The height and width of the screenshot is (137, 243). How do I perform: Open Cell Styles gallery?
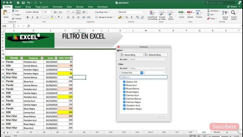[170, 15]
